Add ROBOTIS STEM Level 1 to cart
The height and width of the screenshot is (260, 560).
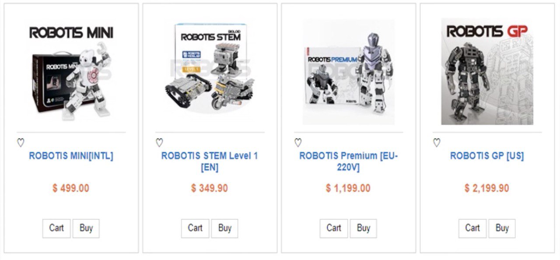click(x=195, y=228)
